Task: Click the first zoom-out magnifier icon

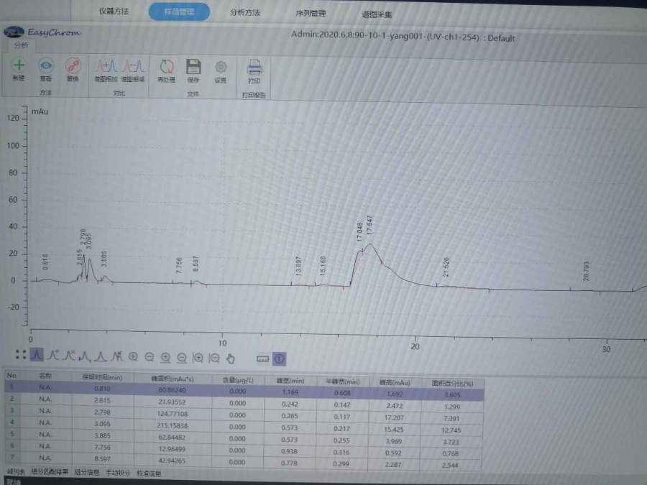Action: coord(150,357)
